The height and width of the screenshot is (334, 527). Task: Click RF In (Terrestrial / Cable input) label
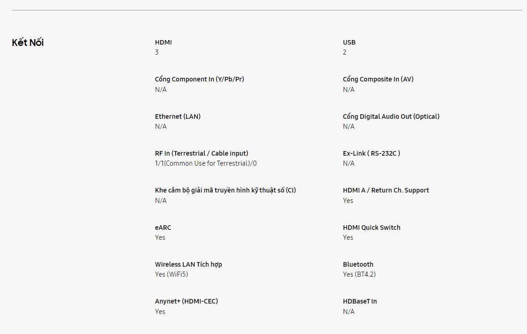(202, 153)
